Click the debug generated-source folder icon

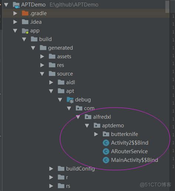(x=70, y=100)
